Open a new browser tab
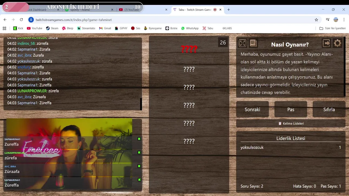The height and width of the screenshot is (196, 349). pyautogui.click(x=228, y=10)
